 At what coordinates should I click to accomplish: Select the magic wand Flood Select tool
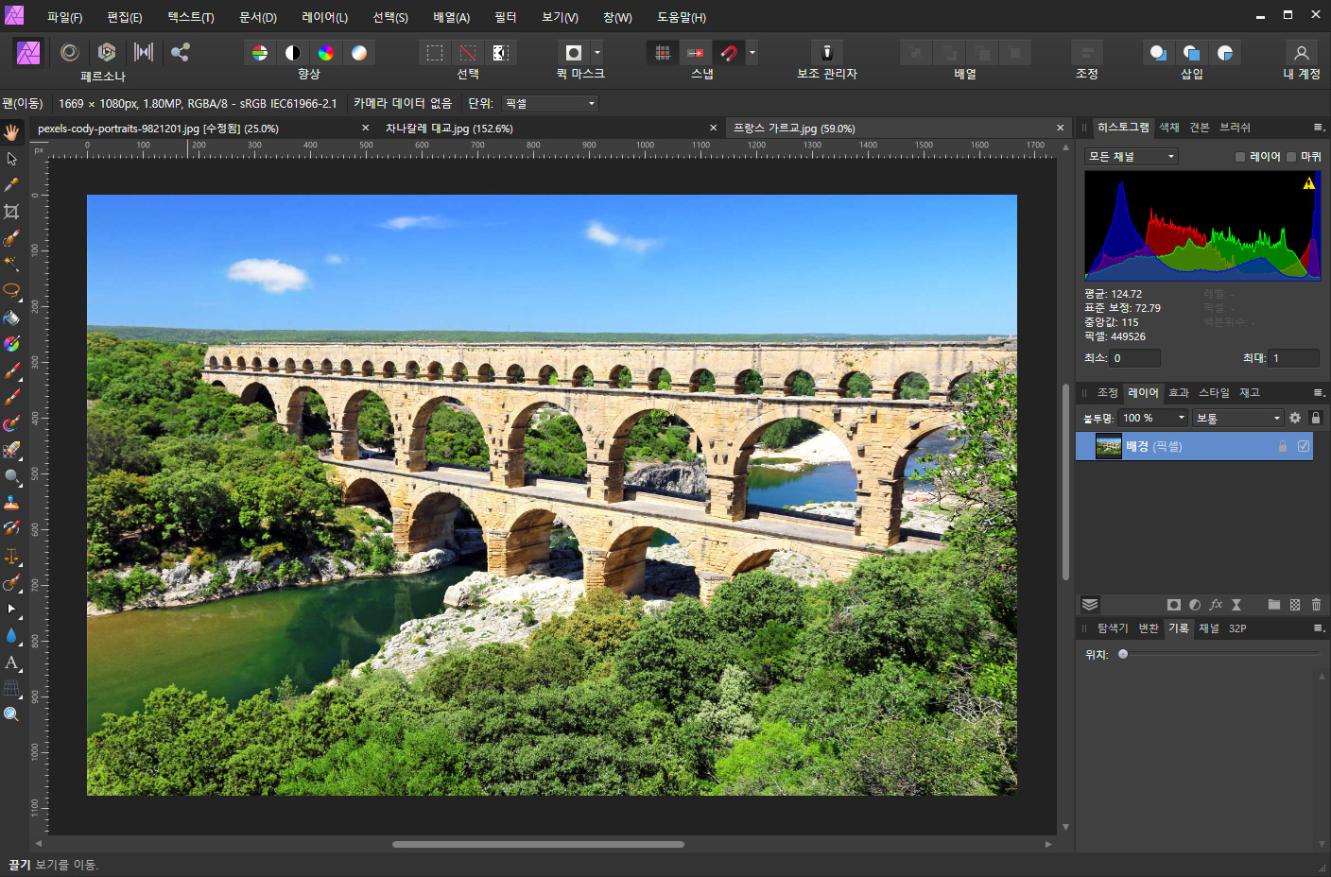point(11,264)
